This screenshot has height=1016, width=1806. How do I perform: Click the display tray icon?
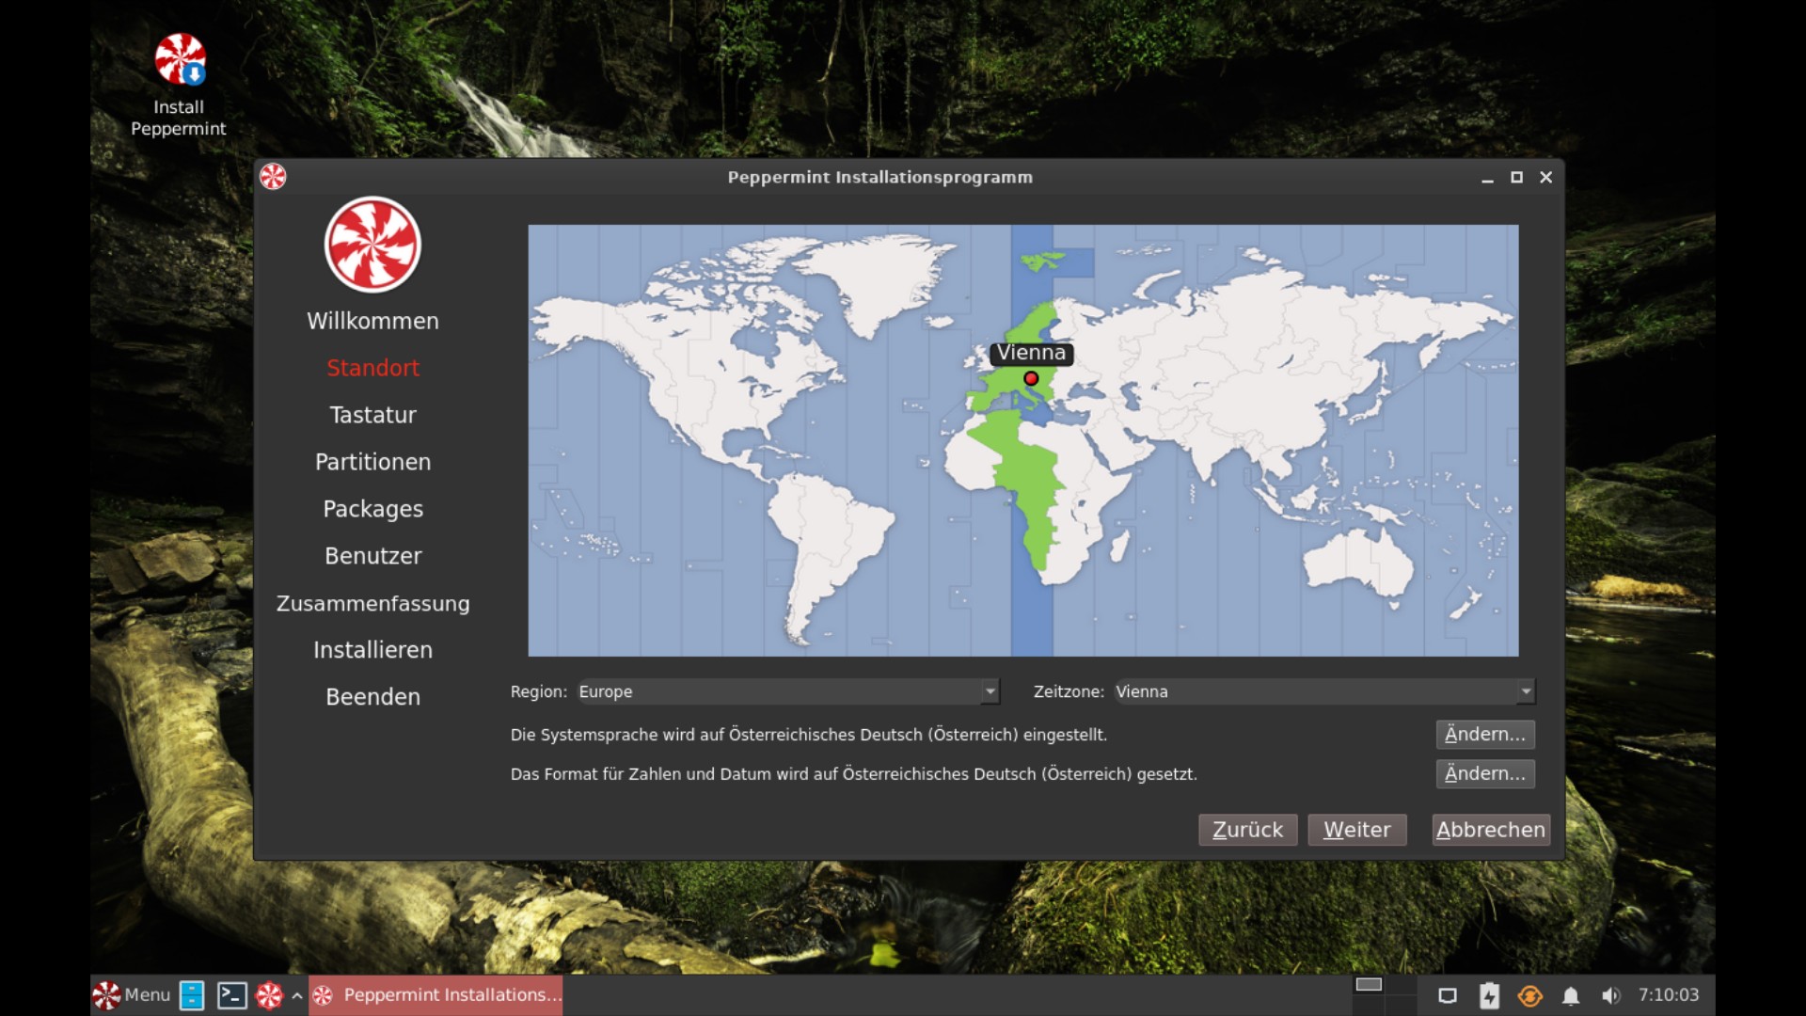[x=1448, y=995]
